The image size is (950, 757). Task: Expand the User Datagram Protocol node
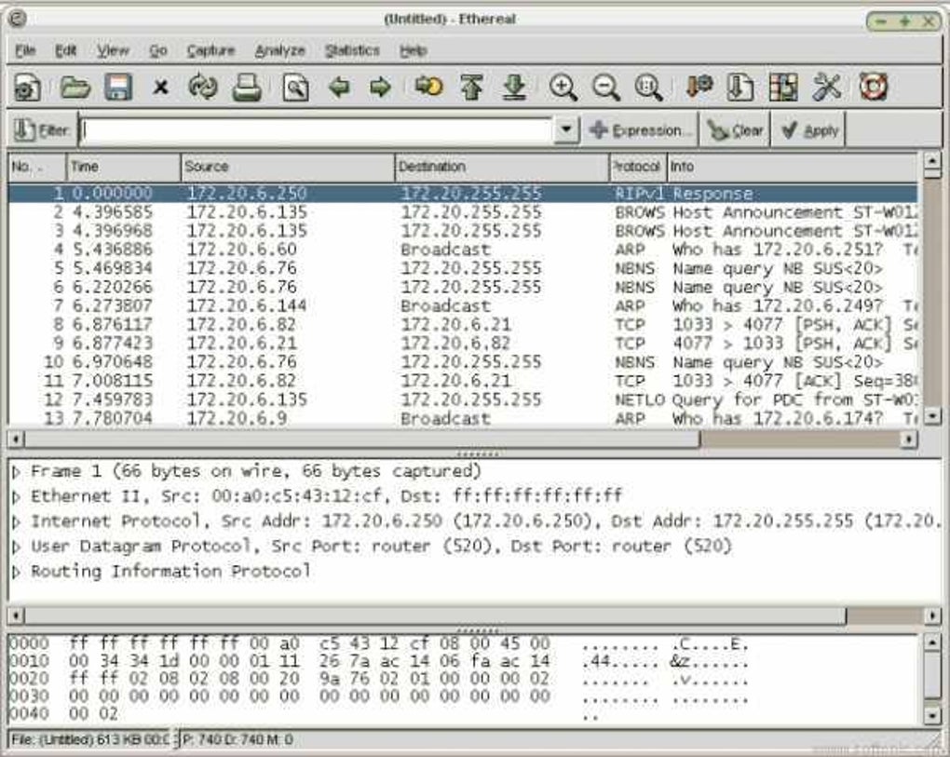(x=17, y=547)
